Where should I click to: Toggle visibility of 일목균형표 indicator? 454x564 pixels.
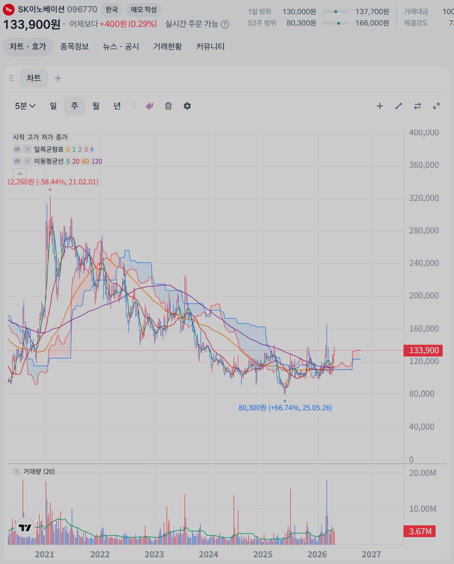17,149
